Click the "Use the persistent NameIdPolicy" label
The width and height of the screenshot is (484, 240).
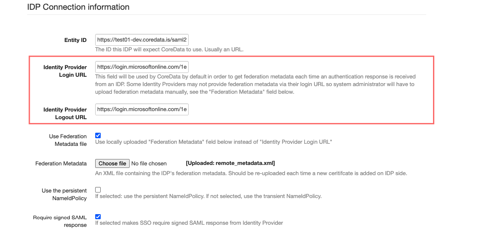point(64,194)
